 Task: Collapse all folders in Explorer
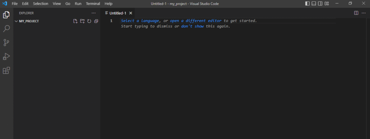96,21
